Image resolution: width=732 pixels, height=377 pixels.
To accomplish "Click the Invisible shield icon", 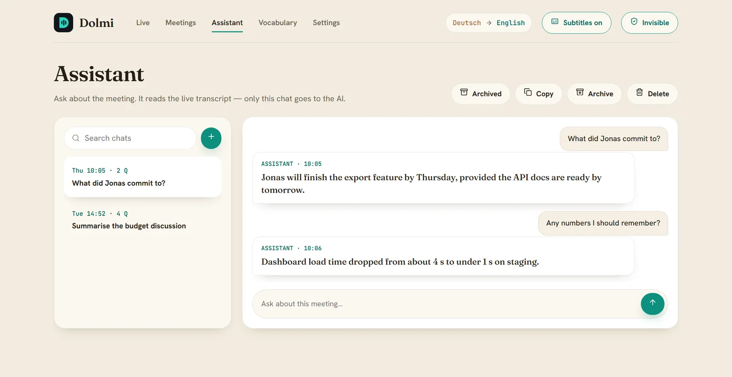I will pos(634,22).
